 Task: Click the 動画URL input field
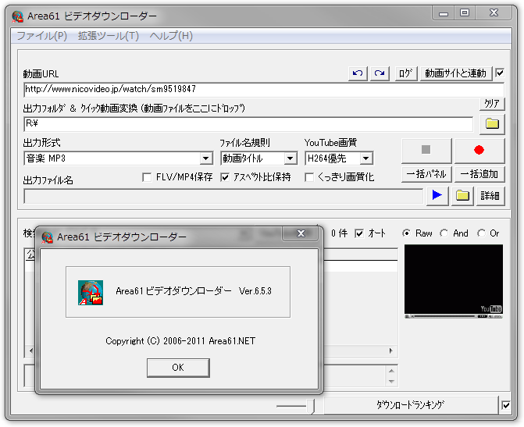tap(264, 89)
